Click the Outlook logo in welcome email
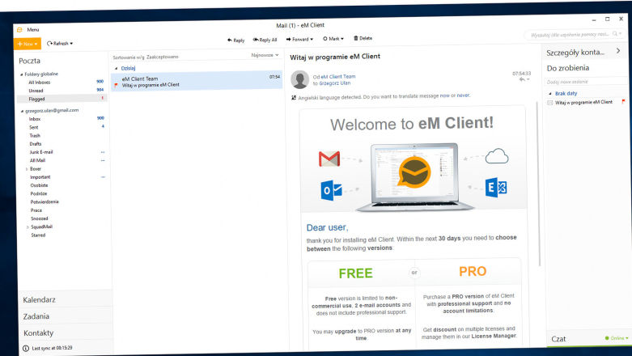The width and height of the screenshot is (632, 356). point(331,190)
